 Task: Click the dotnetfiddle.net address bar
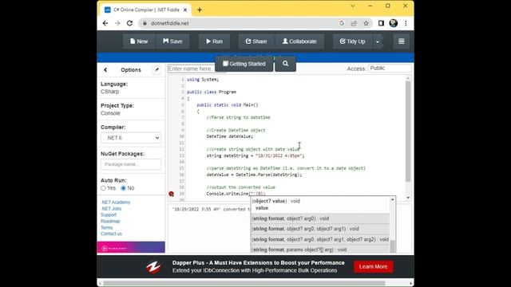(x=238, y=23)
